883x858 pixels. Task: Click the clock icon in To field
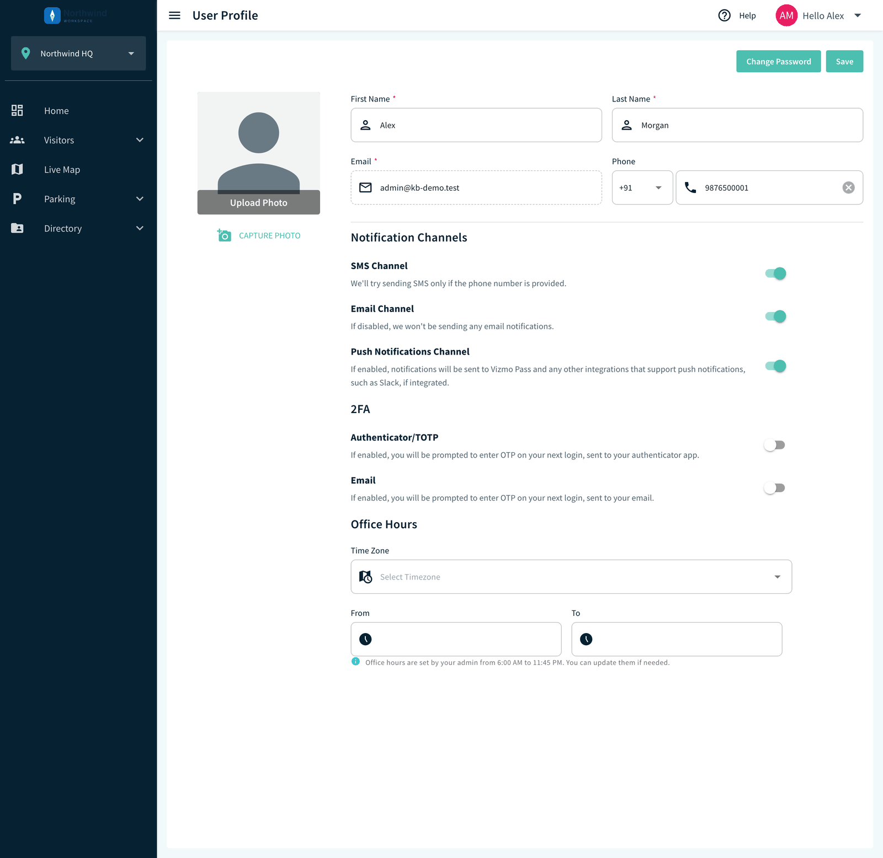[x=586, y=639]
